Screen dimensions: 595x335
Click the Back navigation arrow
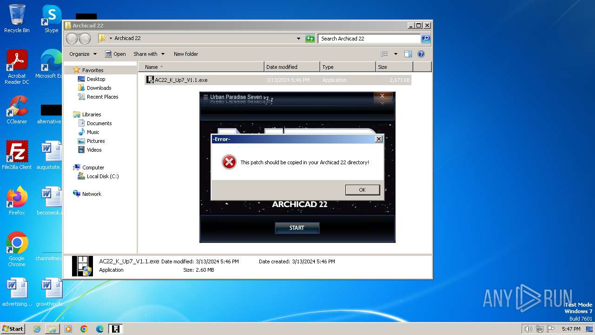pos(72,39)
